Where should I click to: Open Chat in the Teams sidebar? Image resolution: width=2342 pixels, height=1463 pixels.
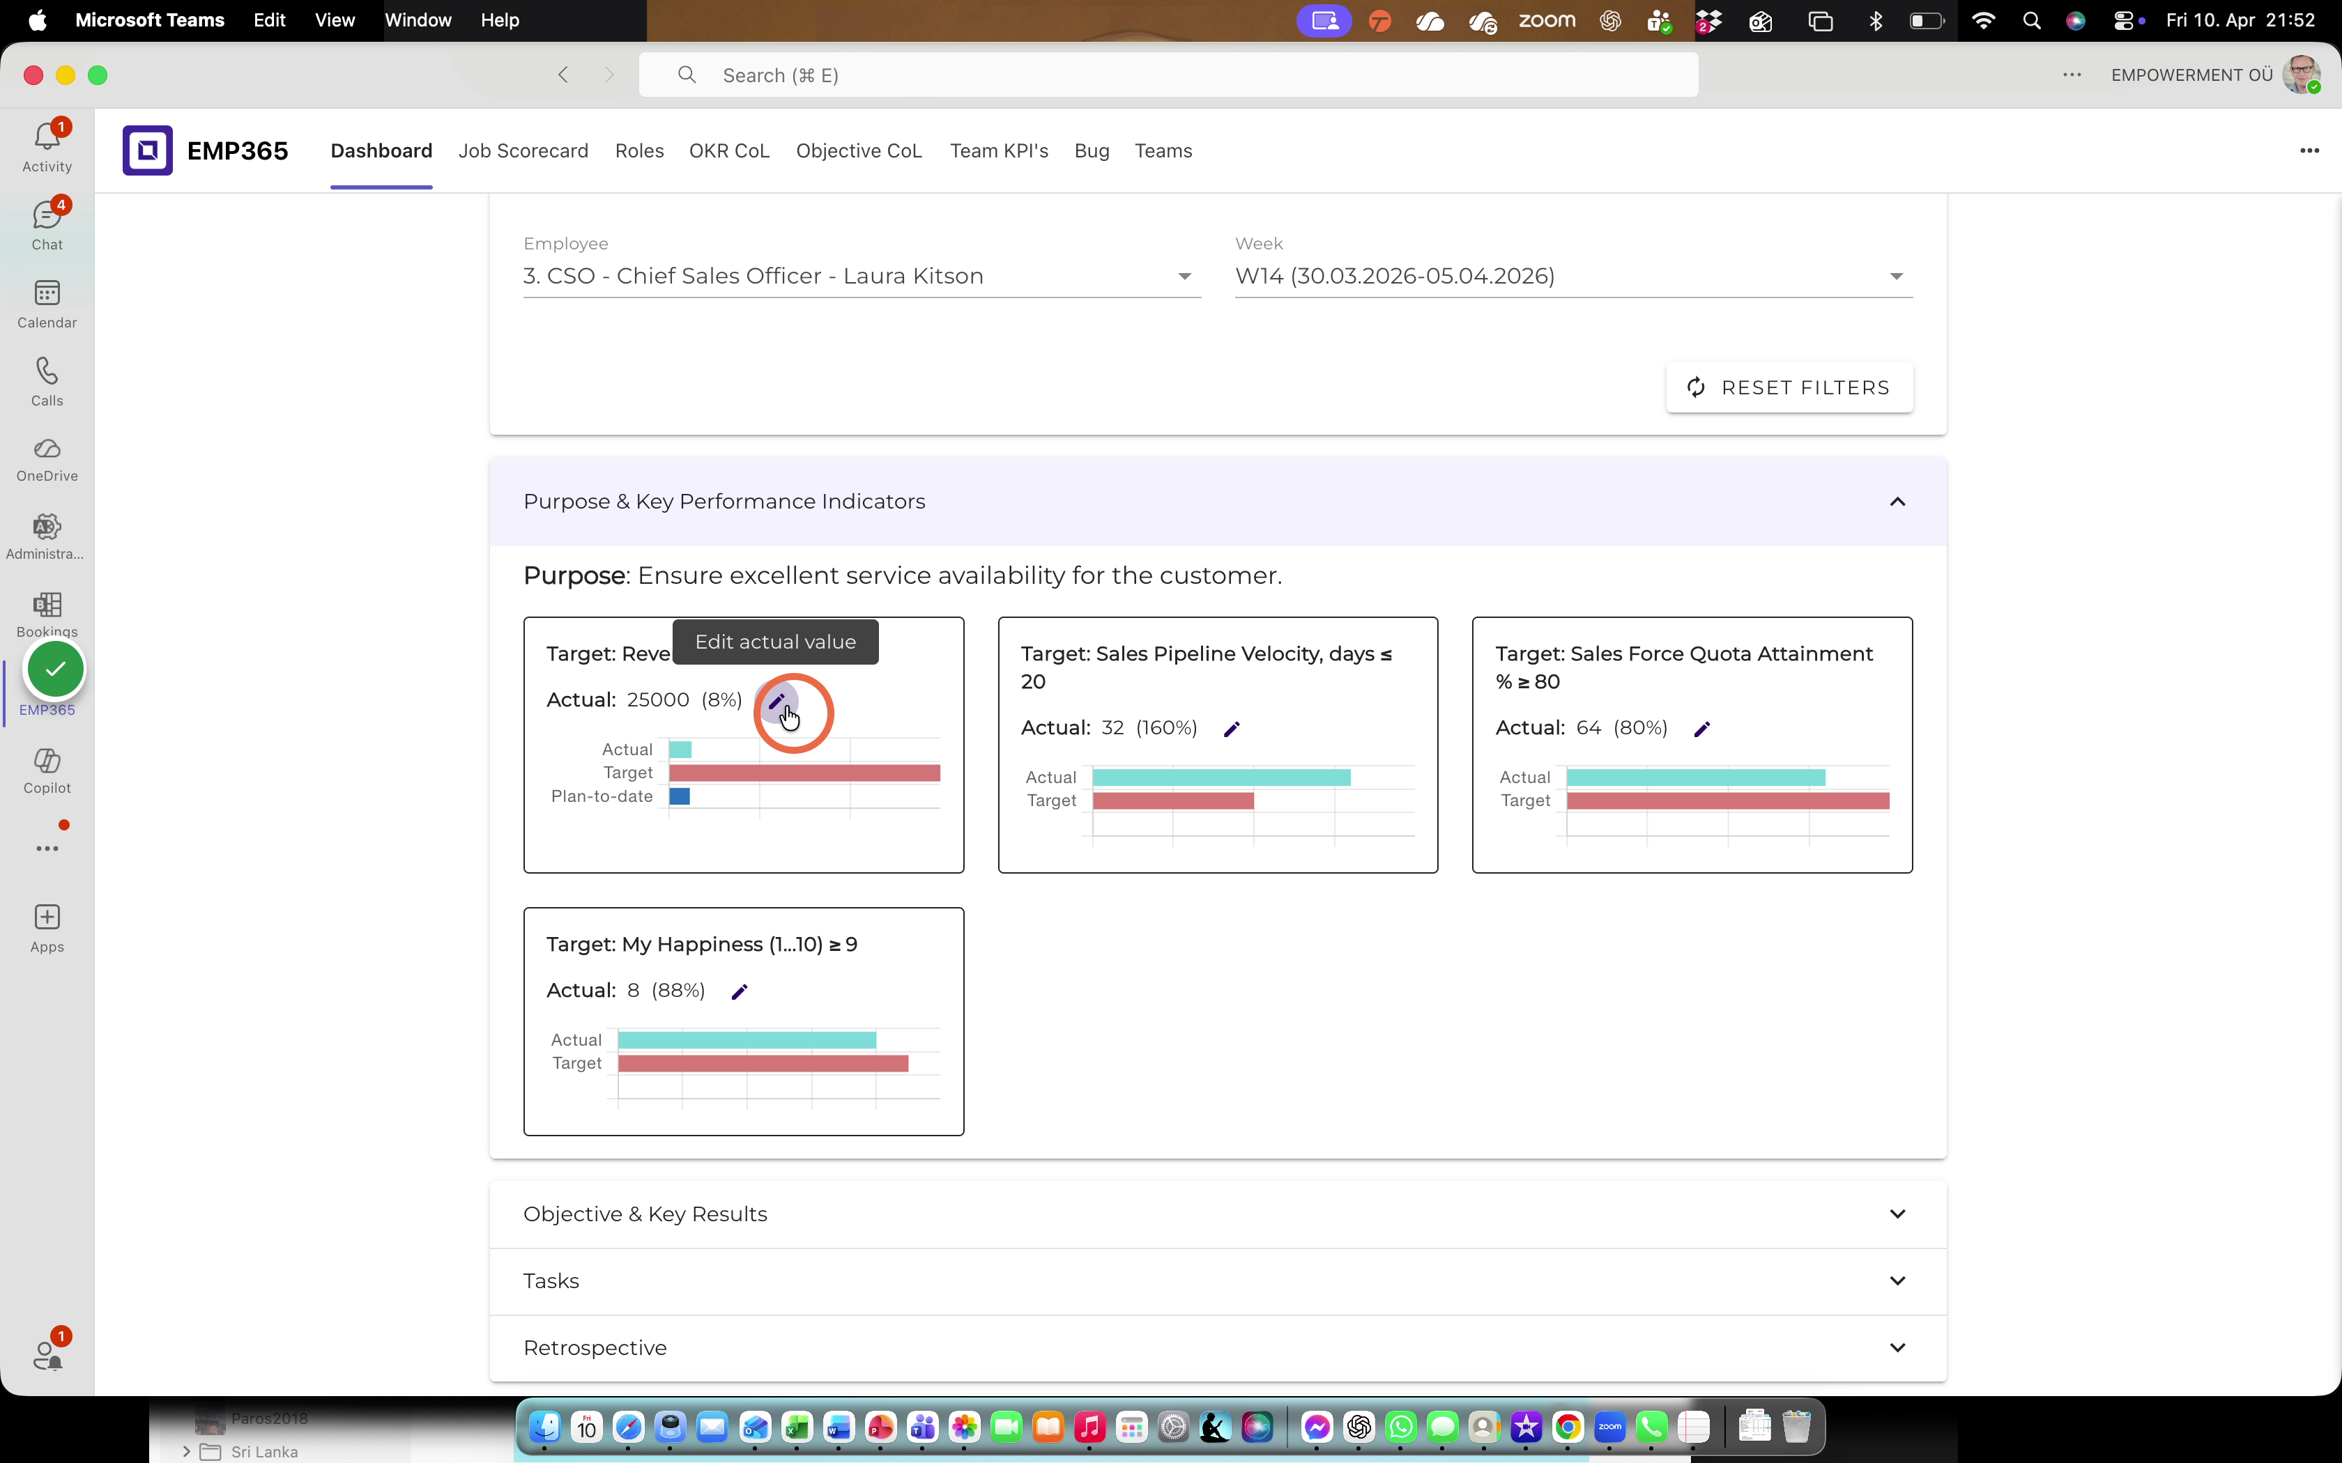(47, 226)
